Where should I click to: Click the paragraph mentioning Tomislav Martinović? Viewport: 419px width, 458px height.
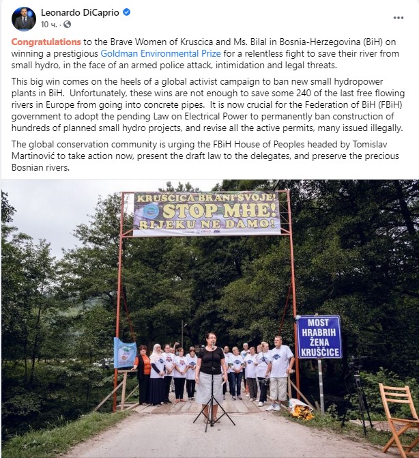tap(205, 156)
